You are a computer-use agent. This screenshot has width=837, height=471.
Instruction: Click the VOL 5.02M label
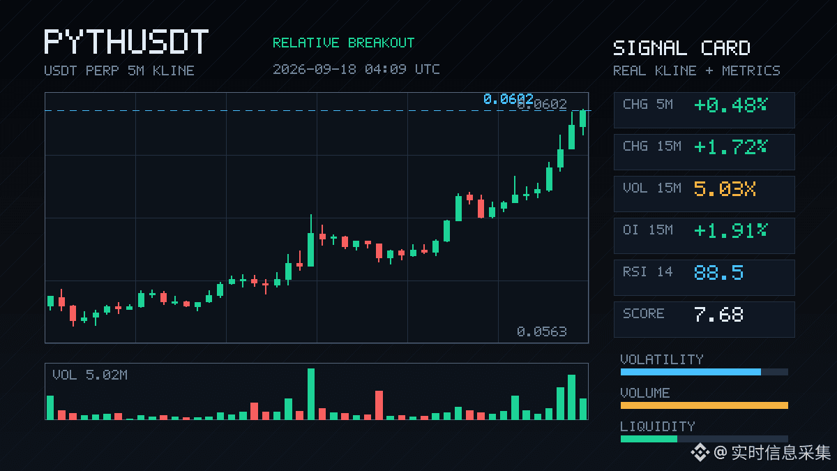click(x=90, y=375)
